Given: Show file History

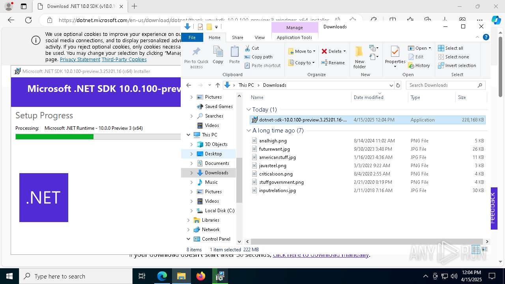Looking at the screenshot, I should [419, 65].
